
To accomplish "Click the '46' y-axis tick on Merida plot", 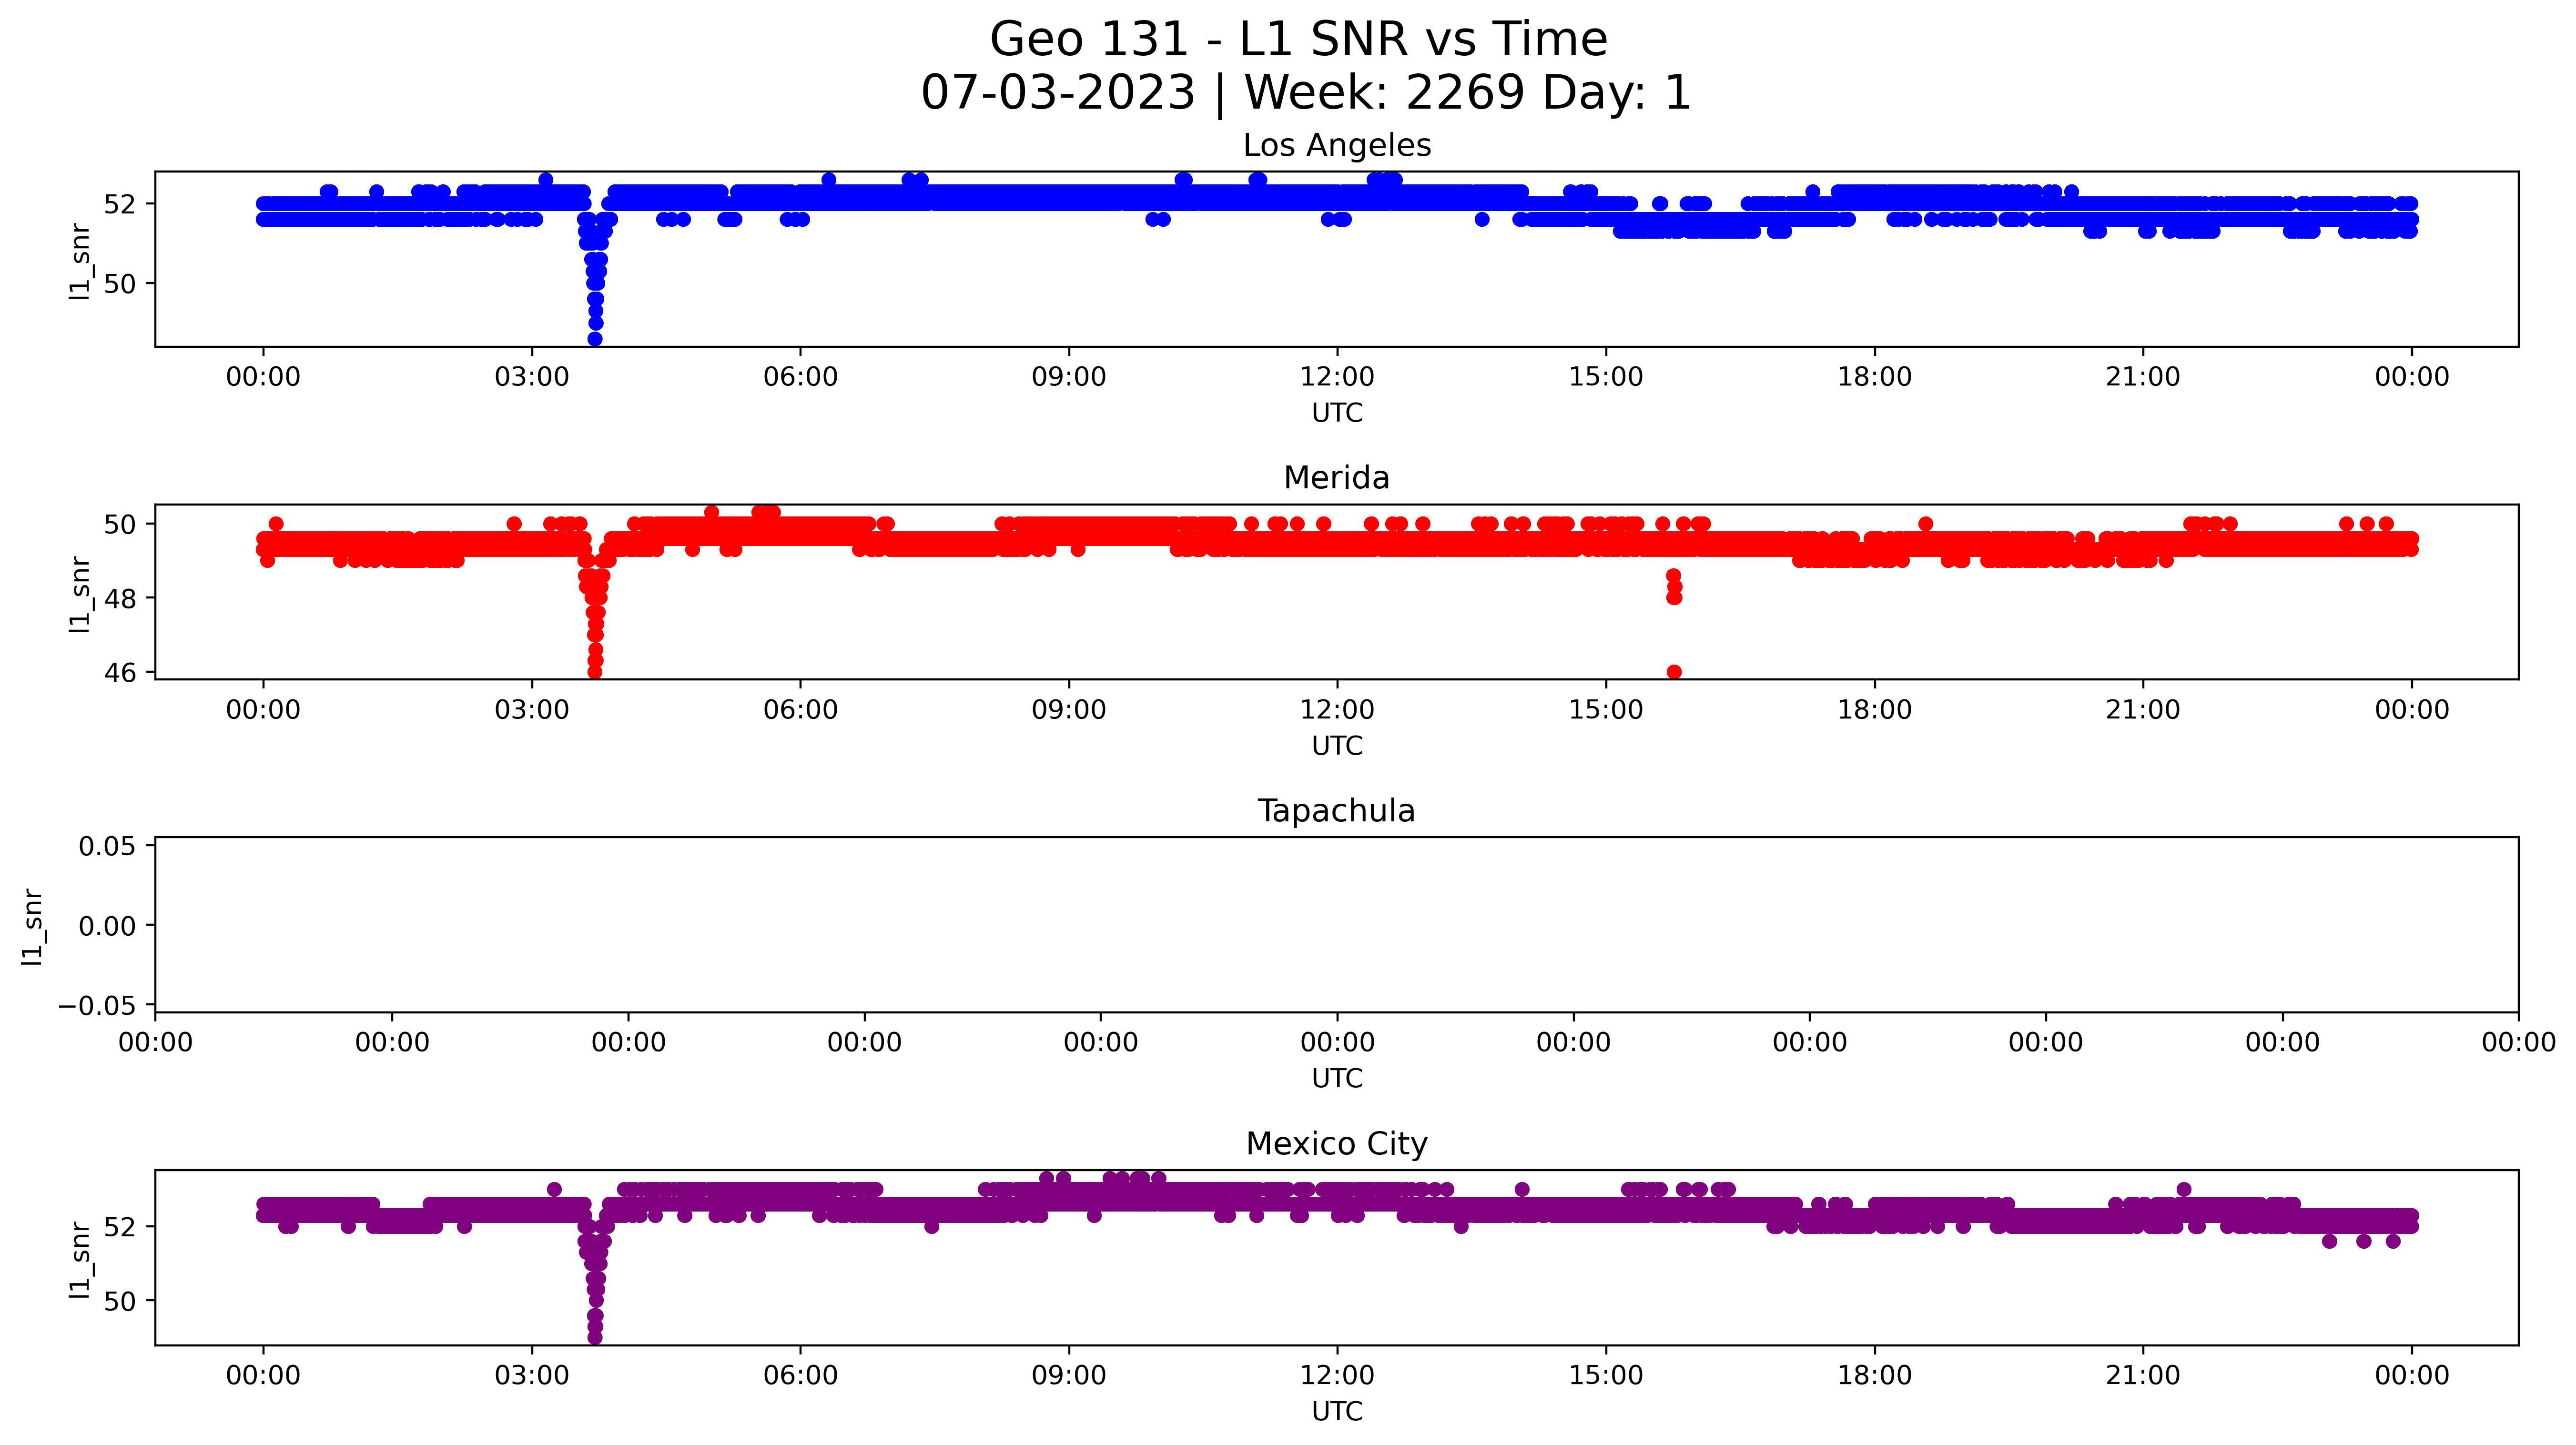I will [x=120, y=673].
